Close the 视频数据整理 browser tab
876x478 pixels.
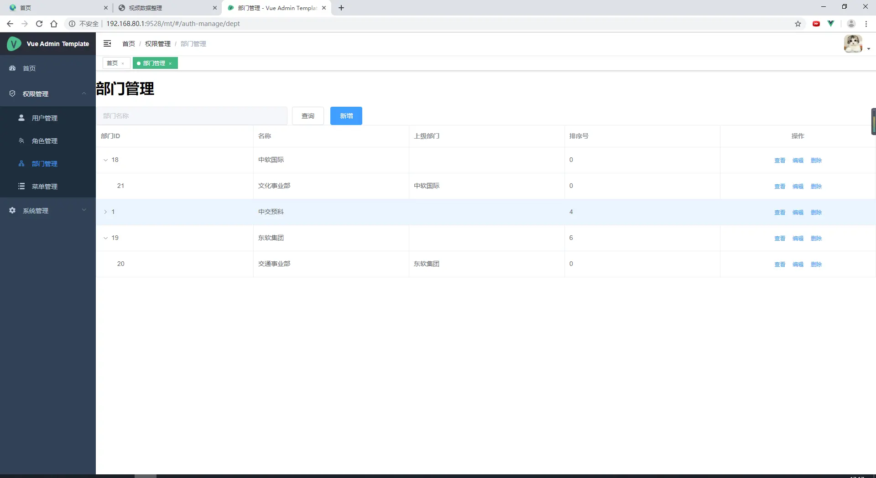[x=214, y=8]
